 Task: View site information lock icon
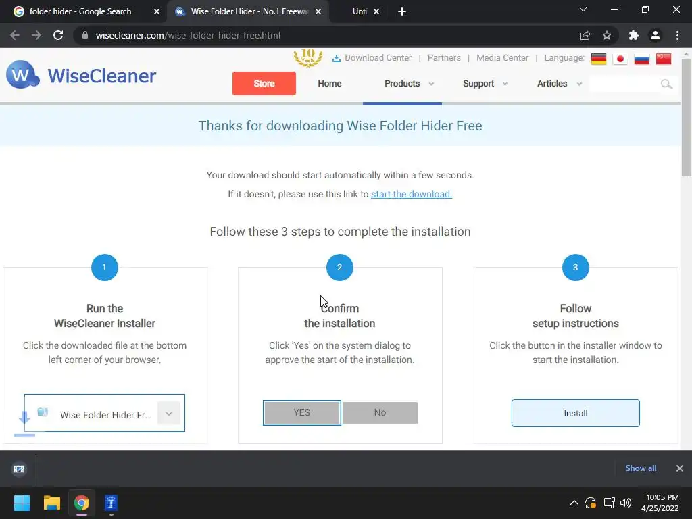[85, 35]
